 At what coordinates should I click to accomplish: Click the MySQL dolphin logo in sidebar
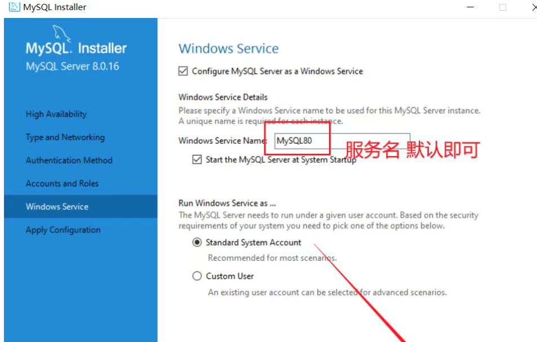(61, 34)
